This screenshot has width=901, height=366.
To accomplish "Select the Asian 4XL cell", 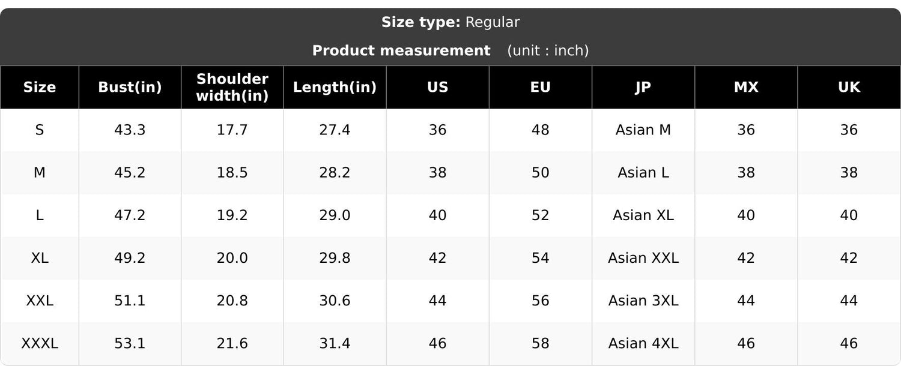I will (643, 344).
